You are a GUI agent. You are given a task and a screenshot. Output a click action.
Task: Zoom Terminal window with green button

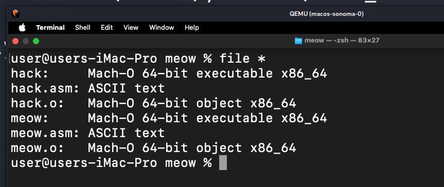pyautogui.click(x=36, y=41)
